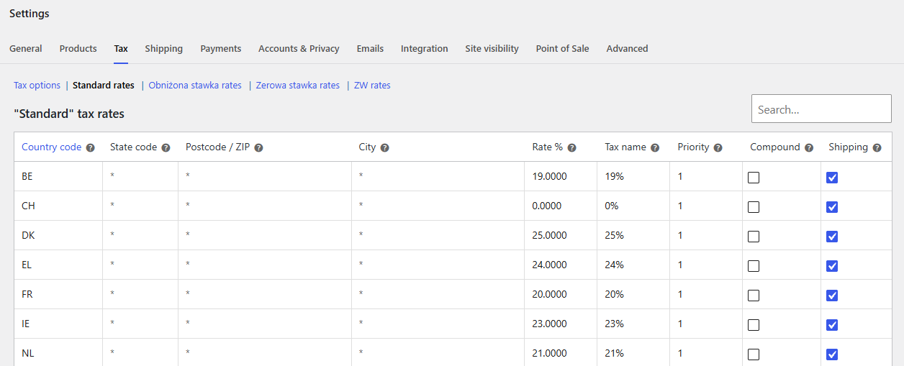Uncheck Shipping box in DK row

coord(832,237)
